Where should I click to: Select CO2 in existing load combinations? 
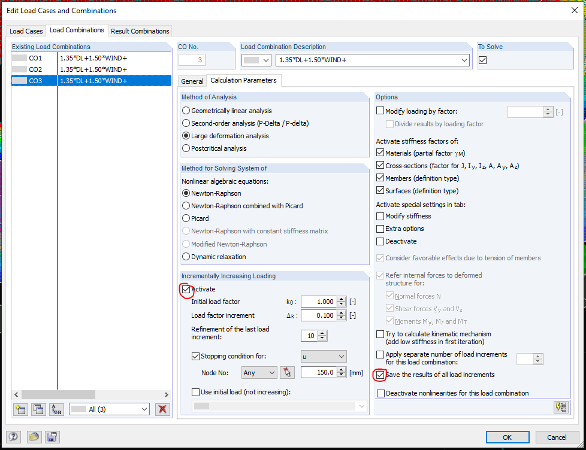point(91,69)
